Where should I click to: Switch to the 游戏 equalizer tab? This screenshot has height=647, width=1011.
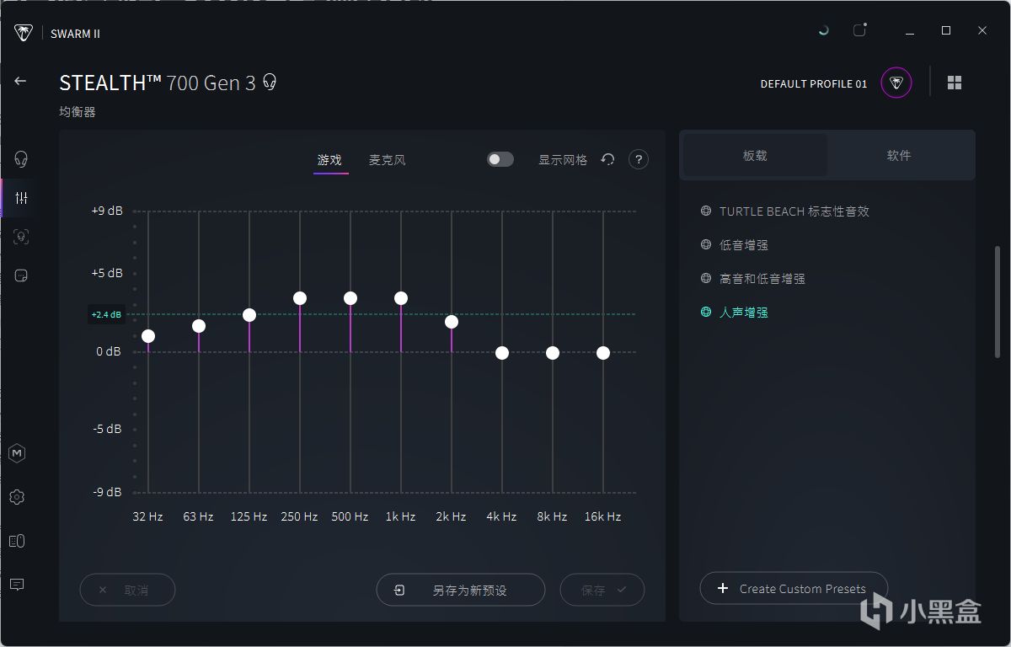pyautogui.click(x=330, y=160)
